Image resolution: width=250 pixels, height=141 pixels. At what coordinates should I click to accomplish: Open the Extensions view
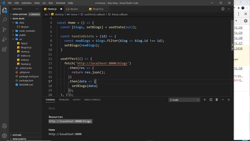point(4,49)
